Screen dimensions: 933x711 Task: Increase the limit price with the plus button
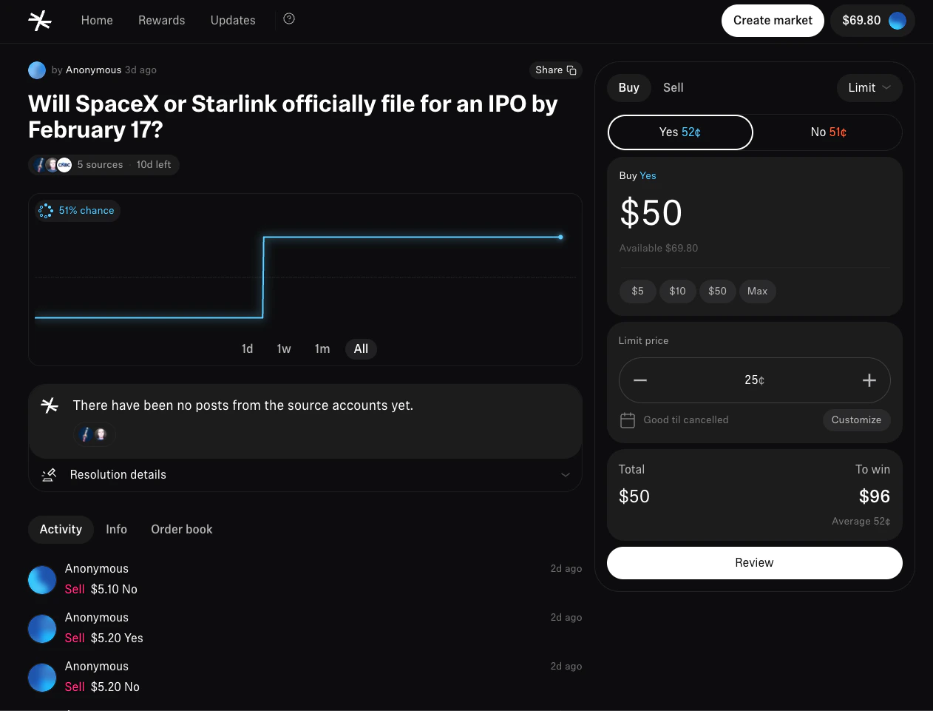pos(869,380)
